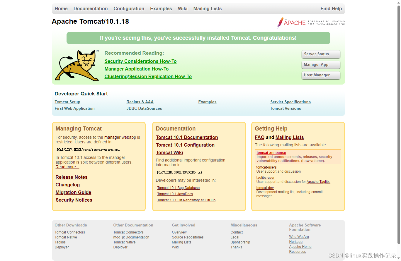
Task: Click the scrollbar down arrow
Action: [x=399, y=259]
